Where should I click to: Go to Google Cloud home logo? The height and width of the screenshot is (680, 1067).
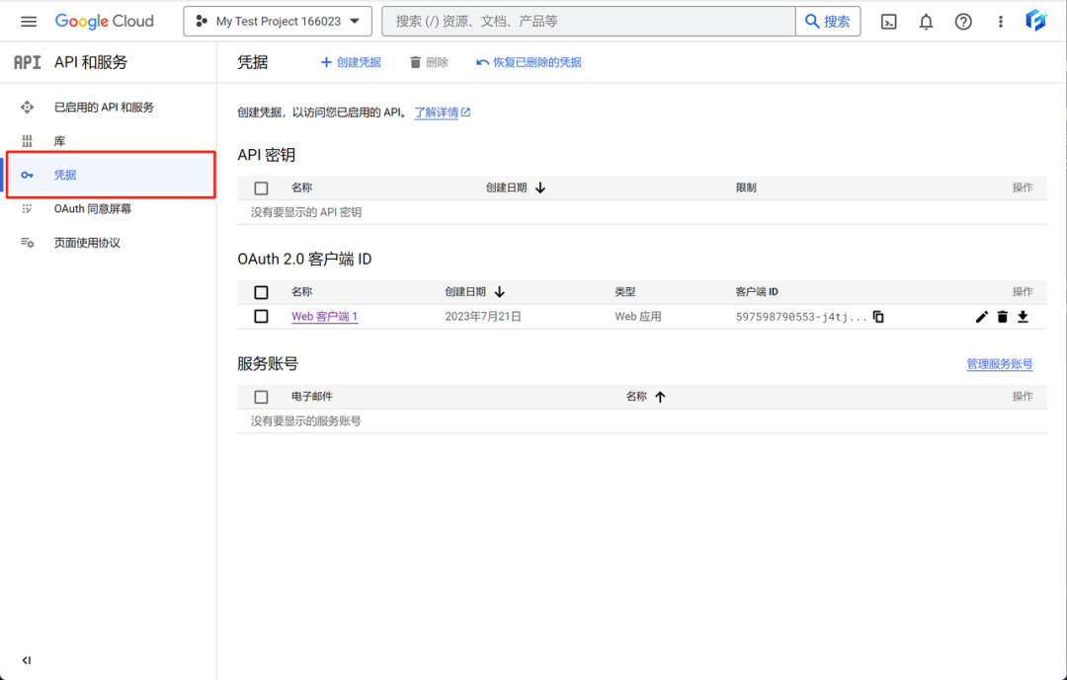click(104, 22)
